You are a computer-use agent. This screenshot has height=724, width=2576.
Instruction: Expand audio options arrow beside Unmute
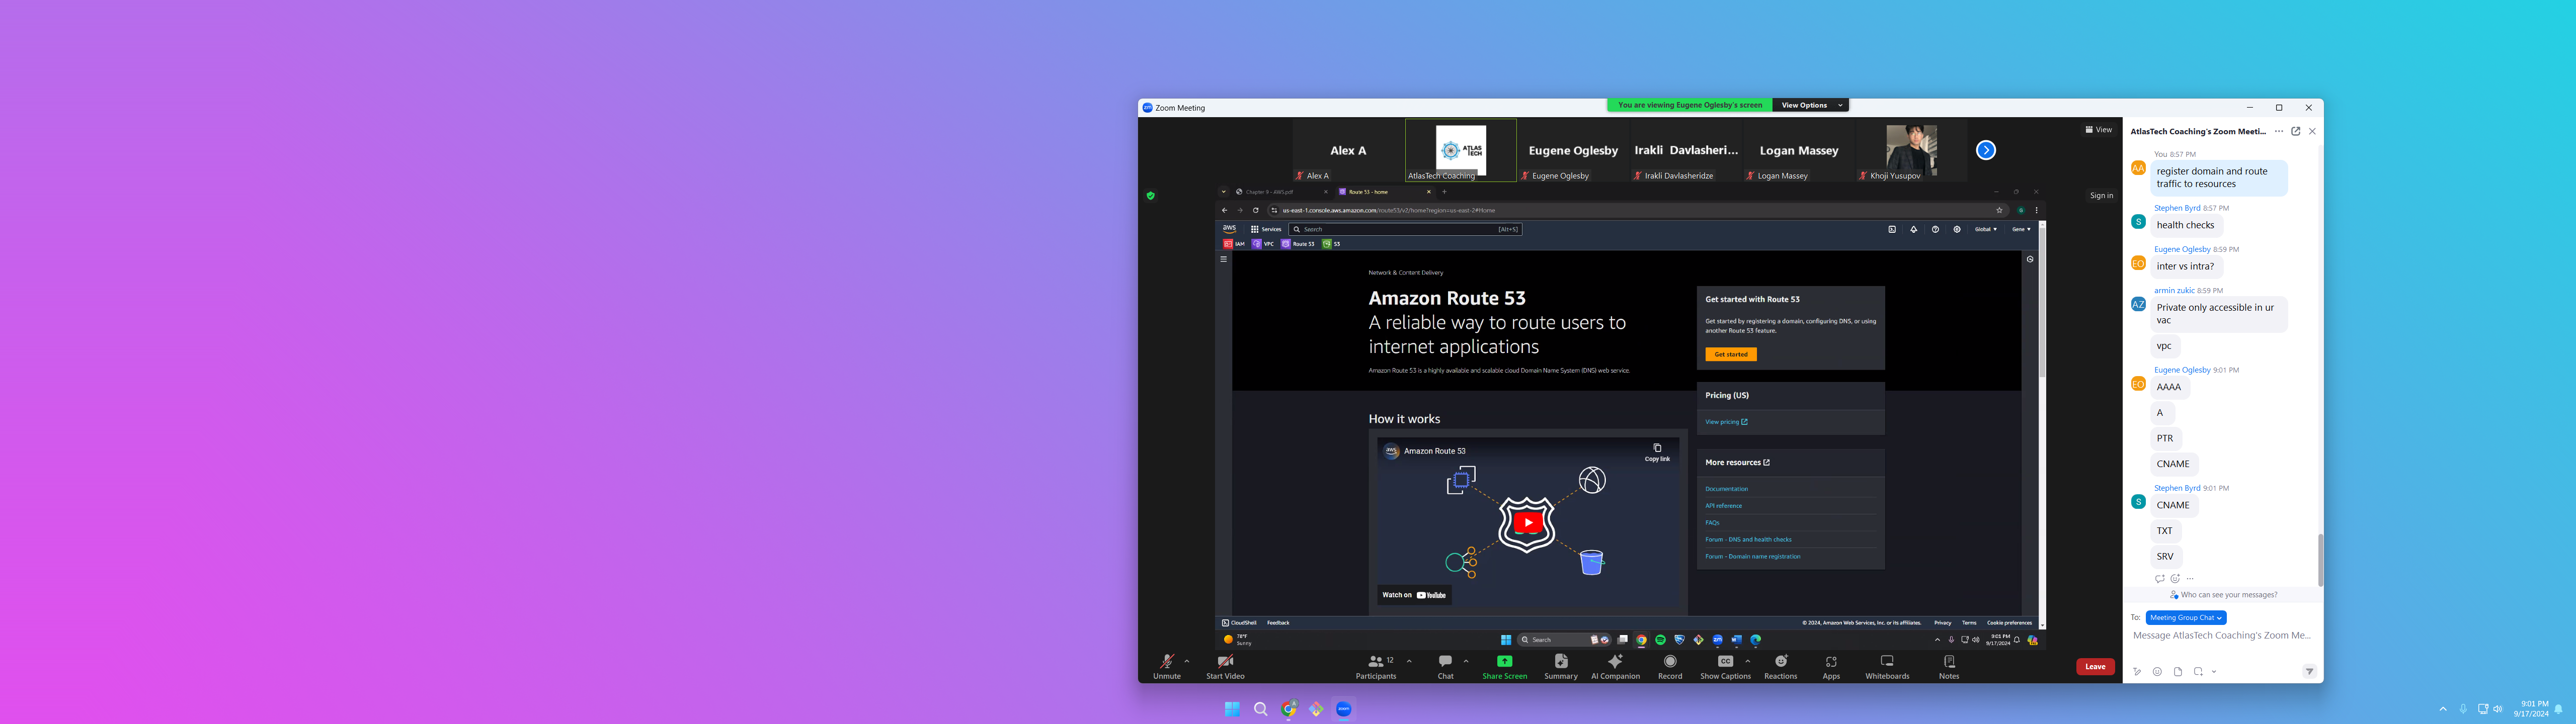click(1187, 661)
